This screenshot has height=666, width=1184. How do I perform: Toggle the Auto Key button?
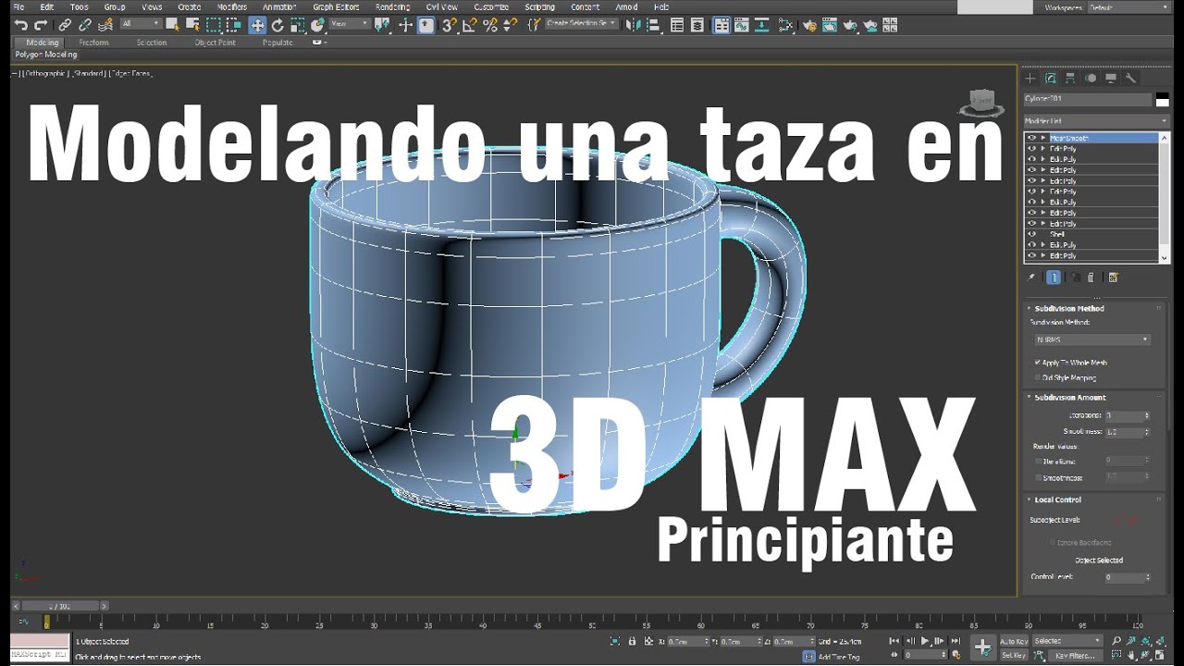coord(1014,641)
